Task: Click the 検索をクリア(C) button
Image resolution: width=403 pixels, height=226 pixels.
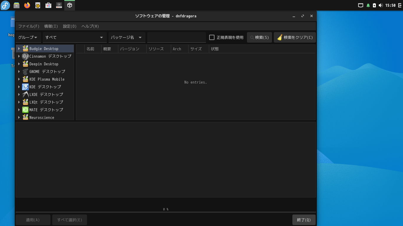Action: pyautogui.click(x=295, y=37)
